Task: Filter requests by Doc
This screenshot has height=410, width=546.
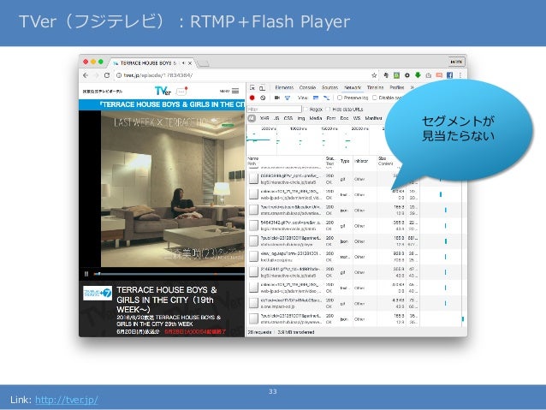Action: pyautogui.click(x=344, y=118)
